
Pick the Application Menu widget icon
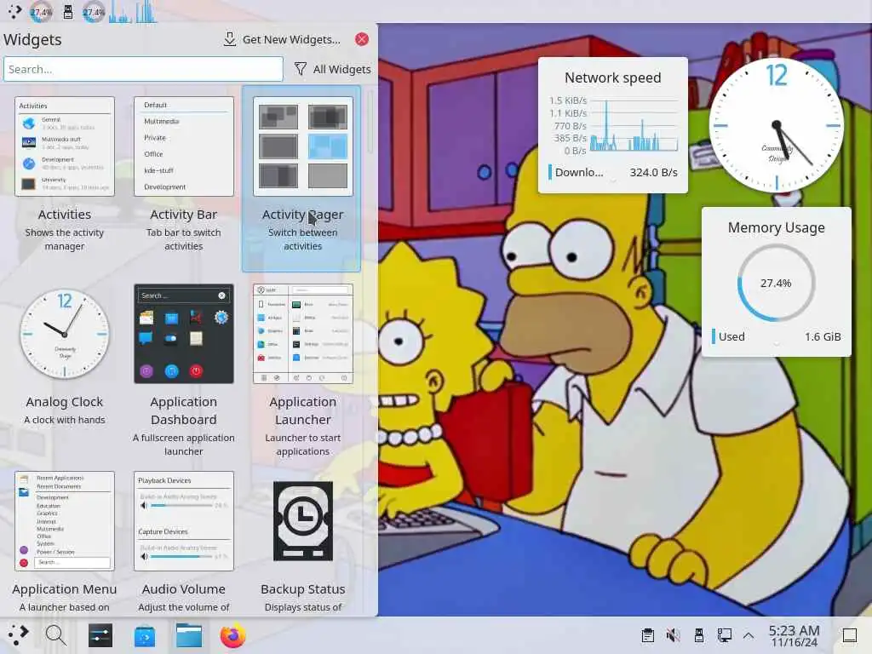pyautogui.click(x=65, y=521)
